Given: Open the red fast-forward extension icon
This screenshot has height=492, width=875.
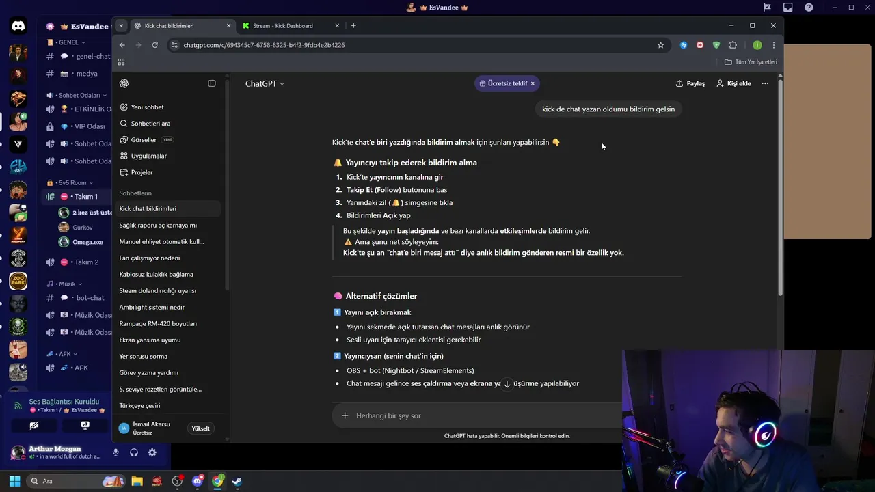Looking at the screenshot, I should tap(699, 45).
